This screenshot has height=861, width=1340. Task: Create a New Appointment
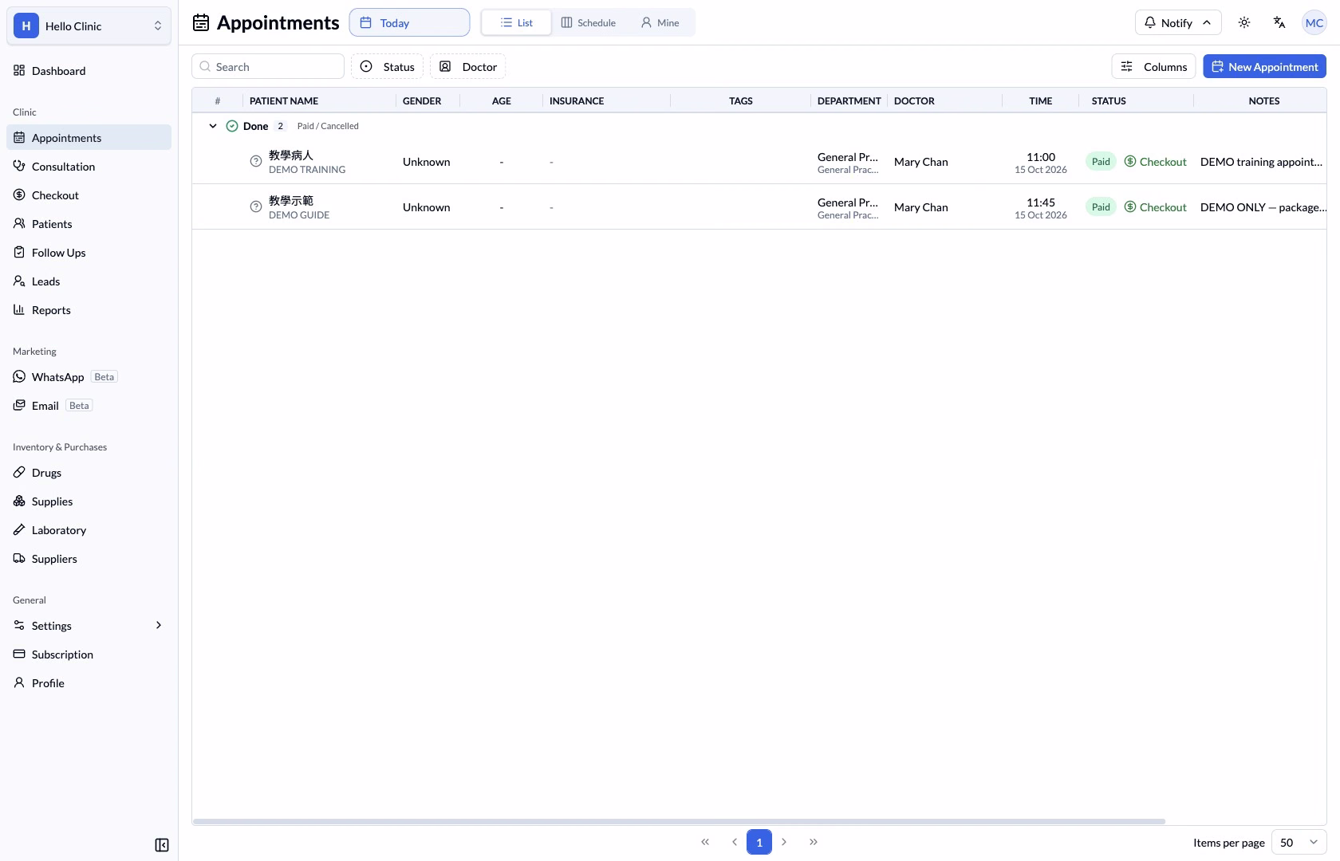click(1264, 66)
